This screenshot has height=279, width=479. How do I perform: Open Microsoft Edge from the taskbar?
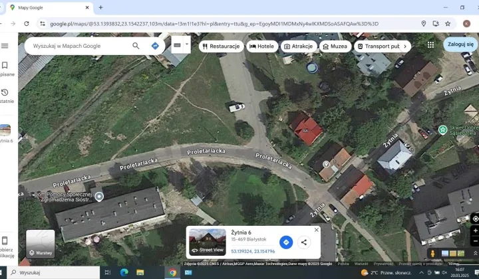point(124,272)
